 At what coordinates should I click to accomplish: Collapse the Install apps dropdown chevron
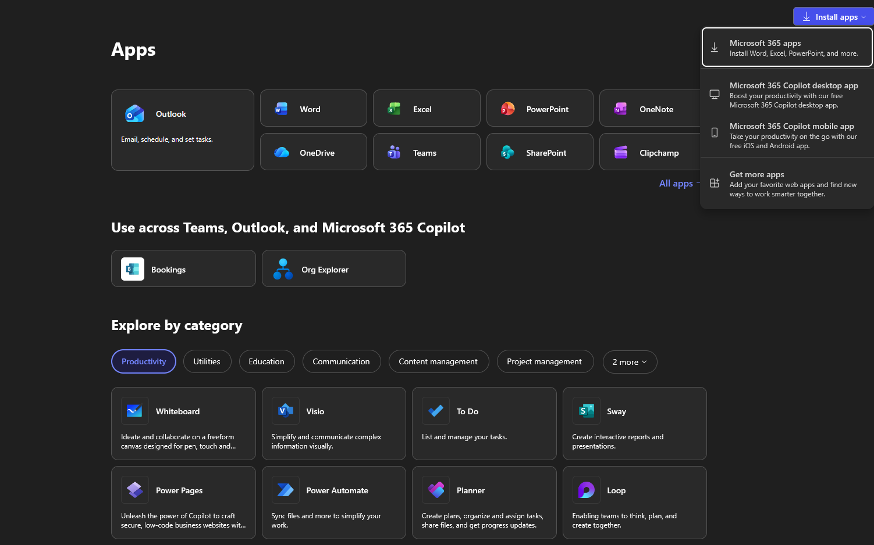coord(864,17)
